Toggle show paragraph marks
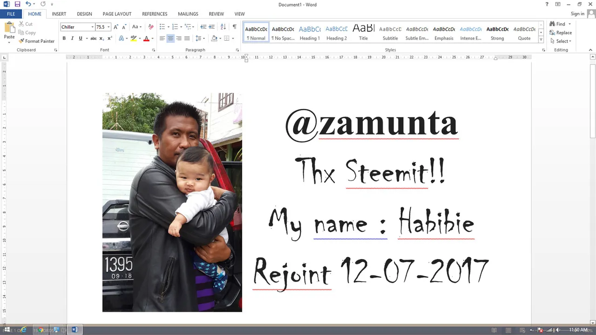Viewport: 596px width, 335px height. [x=234, y=27]
